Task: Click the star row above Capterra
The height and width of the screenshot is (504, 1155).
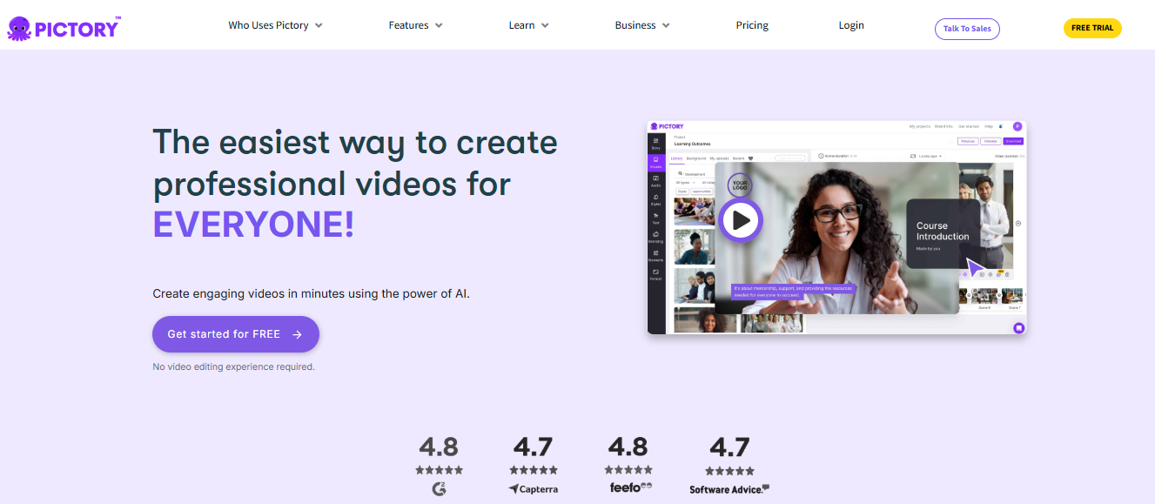Action: (533, 470)
